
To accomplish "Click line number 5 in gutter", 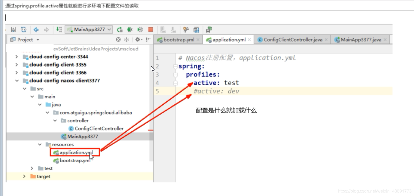I will (157, 91).
